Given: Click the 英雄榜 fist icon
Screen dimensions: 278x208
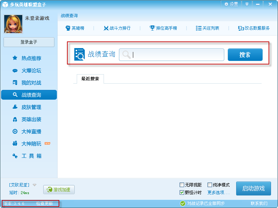Looking at the screenshot, I should point(68,28).
